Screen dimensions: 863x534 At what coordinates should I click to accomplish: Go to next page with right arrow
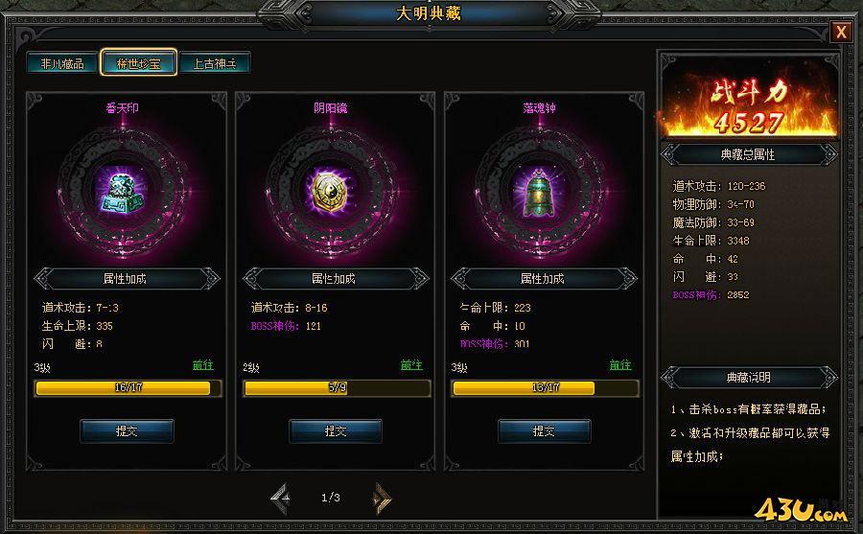(x=381, y=499)
